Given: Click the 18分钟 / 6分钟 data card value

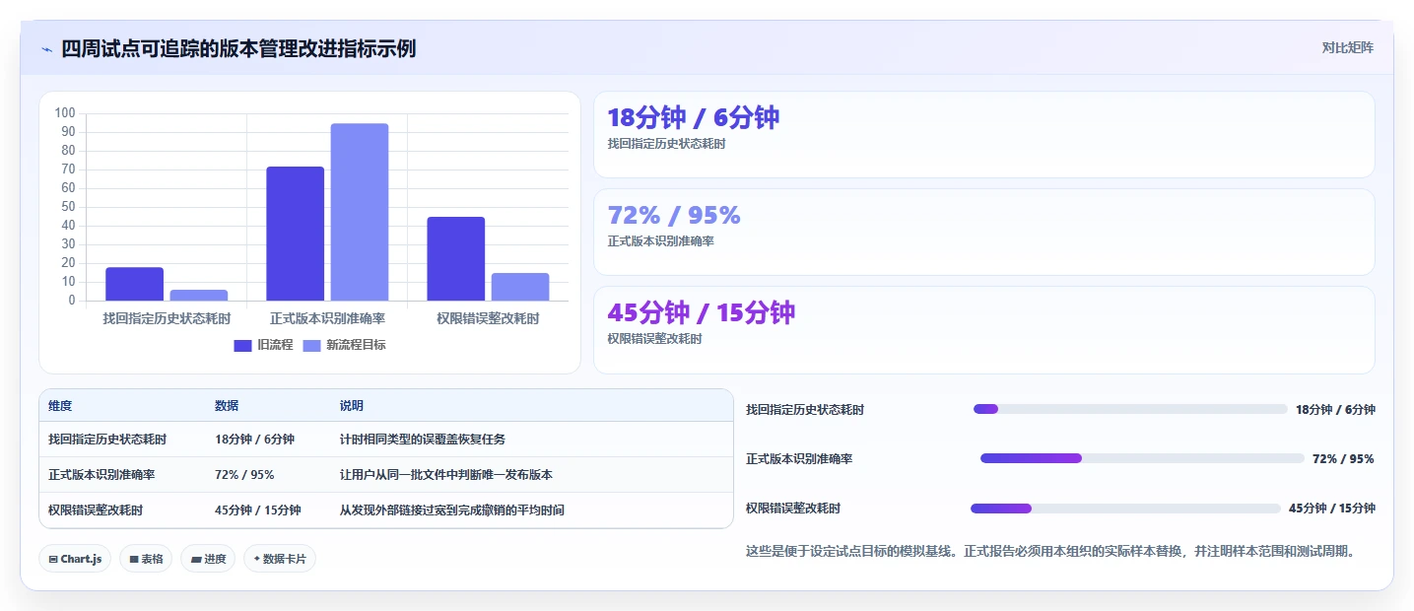Looking at the screenshot, I should 694,118.
